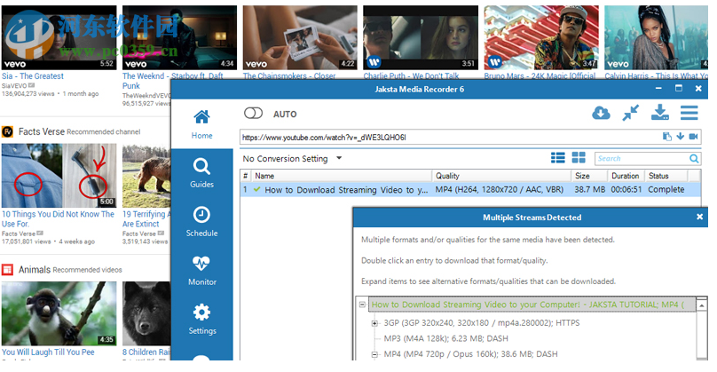Open the SiaVEVO channel link
Screen dimensions: 717x372
click(x=14, y=85)
